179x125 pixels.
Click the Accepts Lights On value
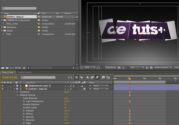coord(65,107)
